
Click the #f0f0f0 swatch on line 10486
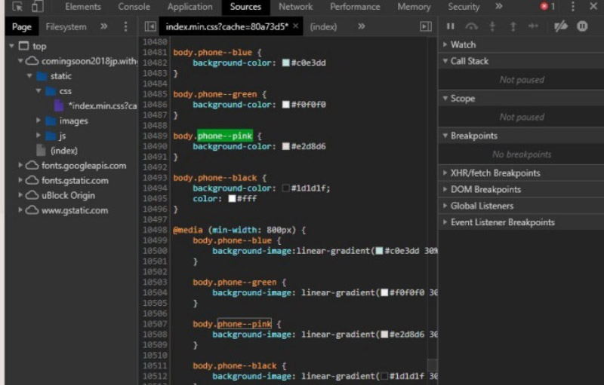point(286,105)
